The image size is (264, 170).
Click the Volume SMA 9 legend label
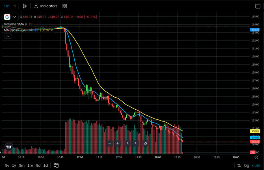(15, 24)
